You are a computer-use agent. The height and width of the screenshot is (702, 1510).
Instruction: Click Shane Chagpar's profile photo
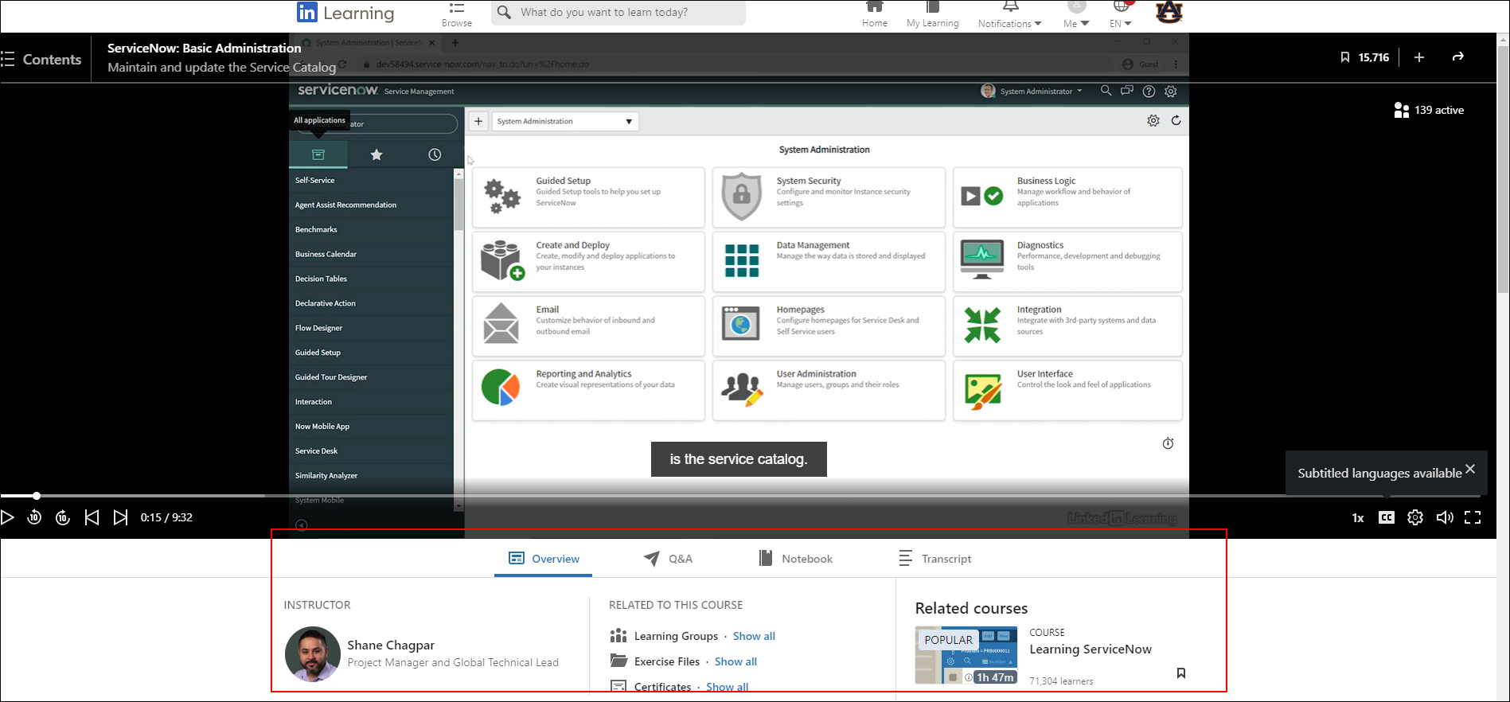tap(313, 654)
